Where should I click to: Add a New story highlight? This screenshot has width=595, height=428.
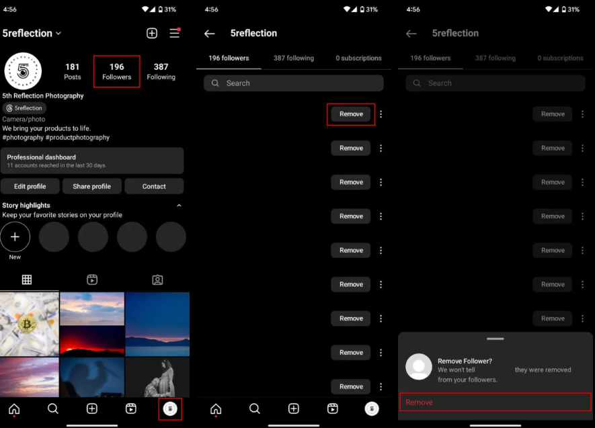click(15, 237)
